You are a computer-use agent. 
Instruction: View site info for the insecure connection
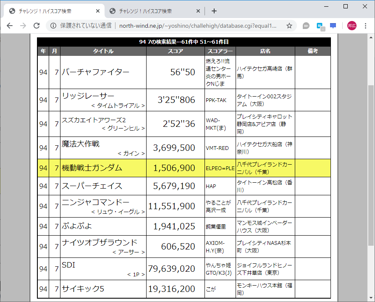point(53,26)
